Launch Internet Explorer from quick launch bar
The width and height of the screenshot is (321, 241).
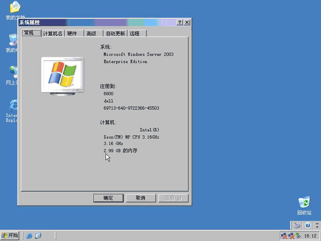29,236
